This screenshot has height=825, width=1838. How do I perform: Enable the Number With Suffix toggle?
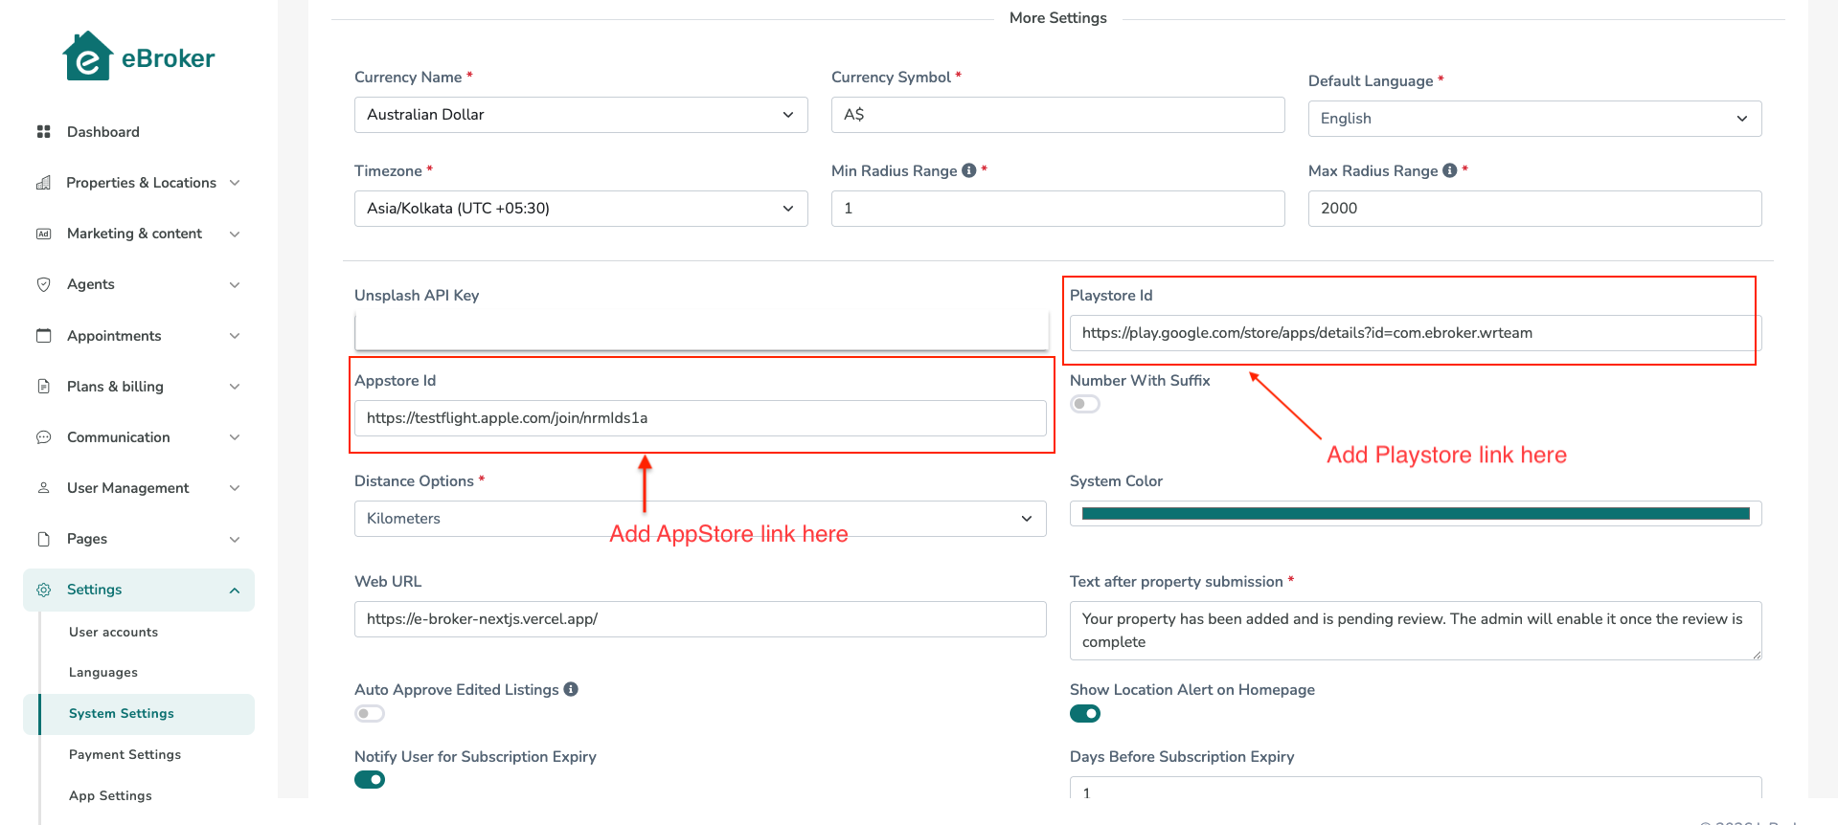tap(1084, 404)
